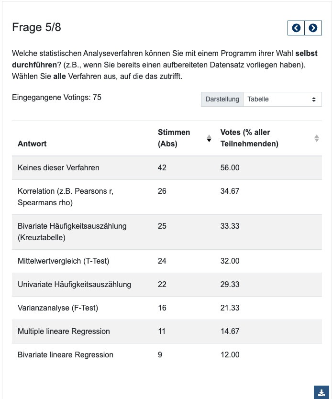Sort by the Stimmen (Abs) sort arrows

209,138
